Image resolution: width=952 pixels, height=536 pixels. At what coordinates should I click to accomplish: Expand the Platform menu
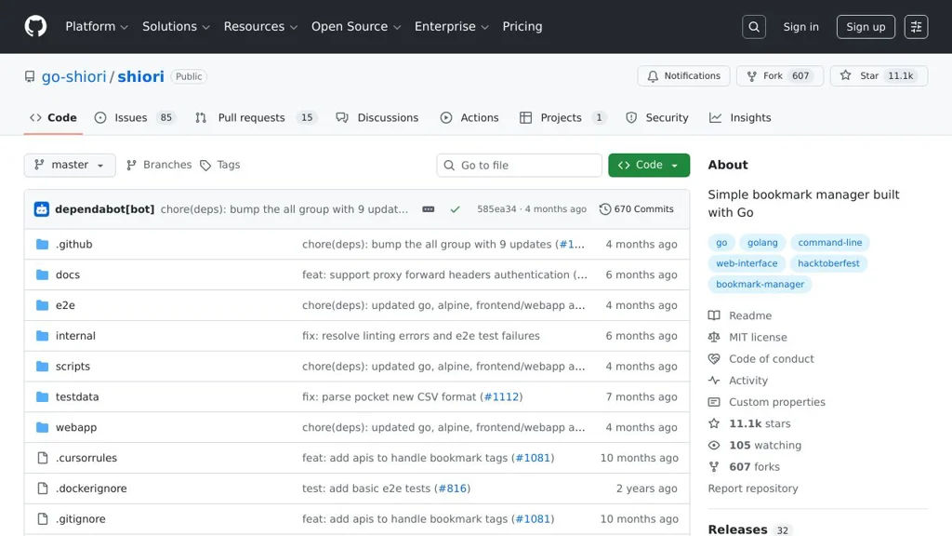pyautogui.click(x=97, y=27)
